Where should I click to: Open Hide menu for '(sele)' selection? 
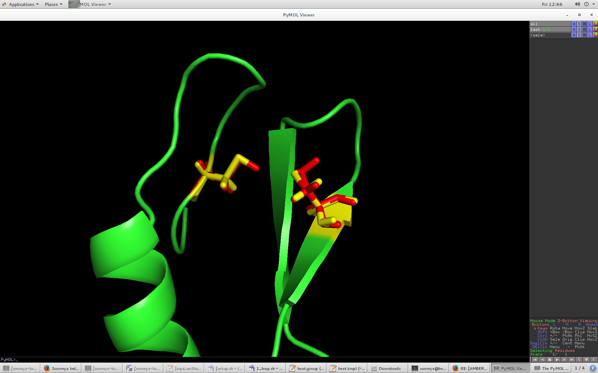tap(584, 35)
